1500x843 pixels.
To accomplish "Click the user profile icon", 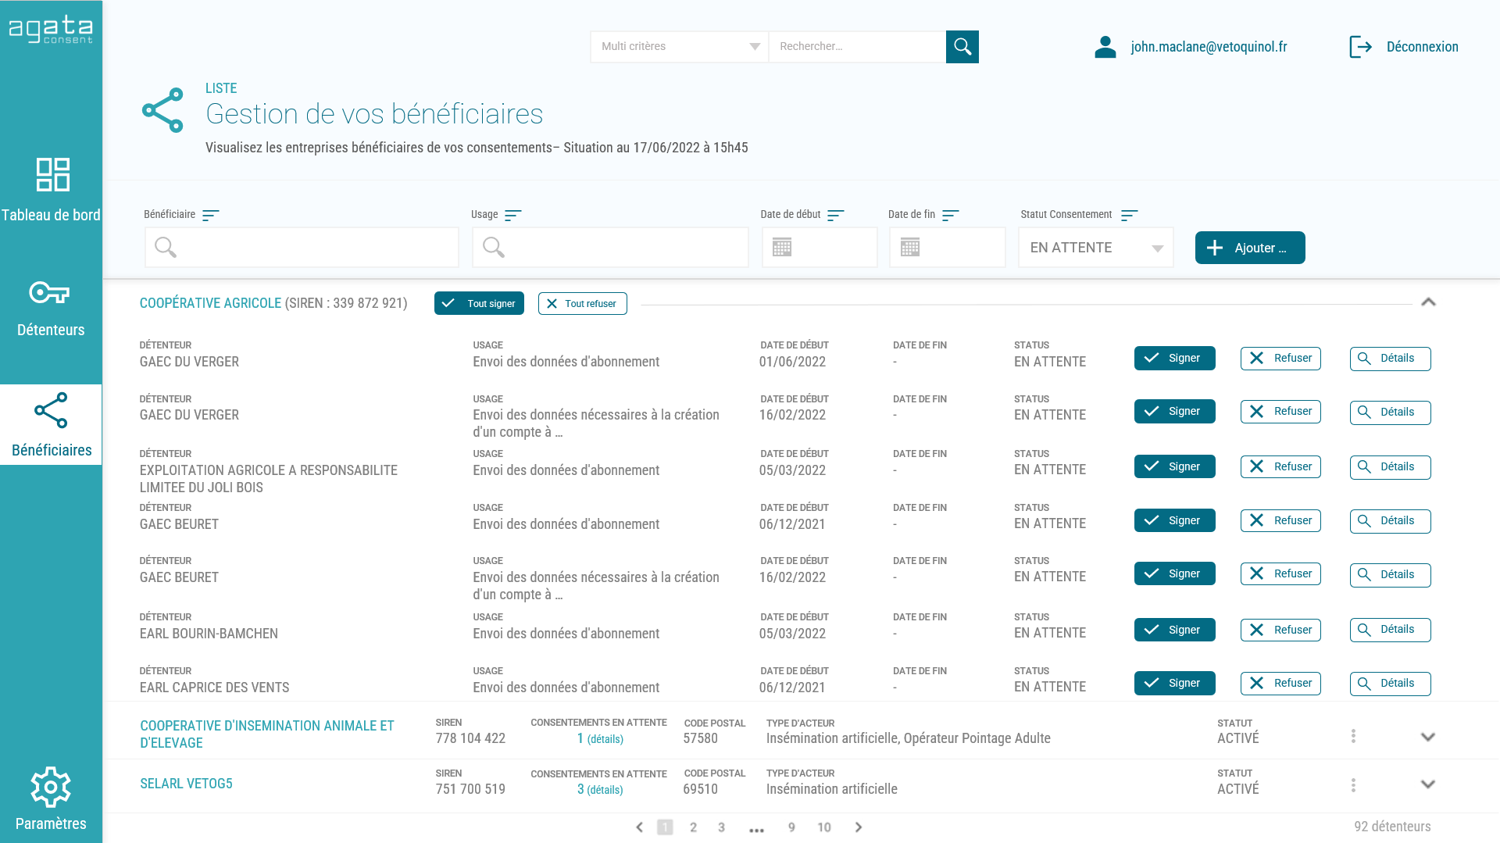I will coord(1105,47).
